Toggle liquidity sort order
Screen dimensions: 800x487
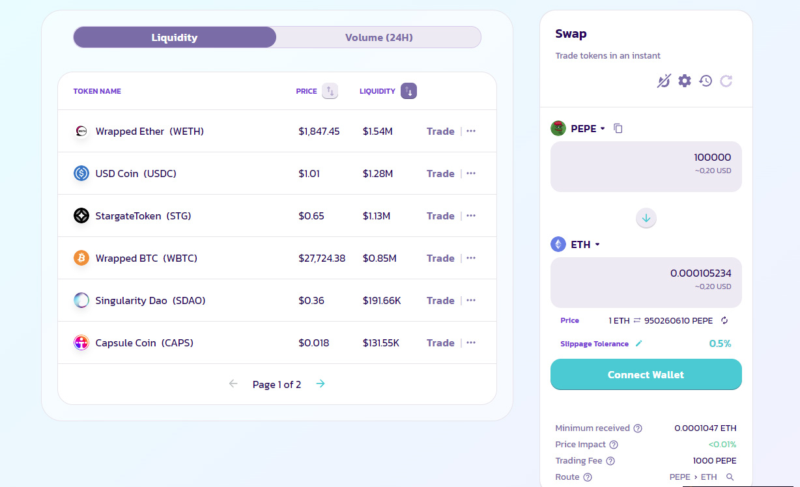tap(408, 91)
